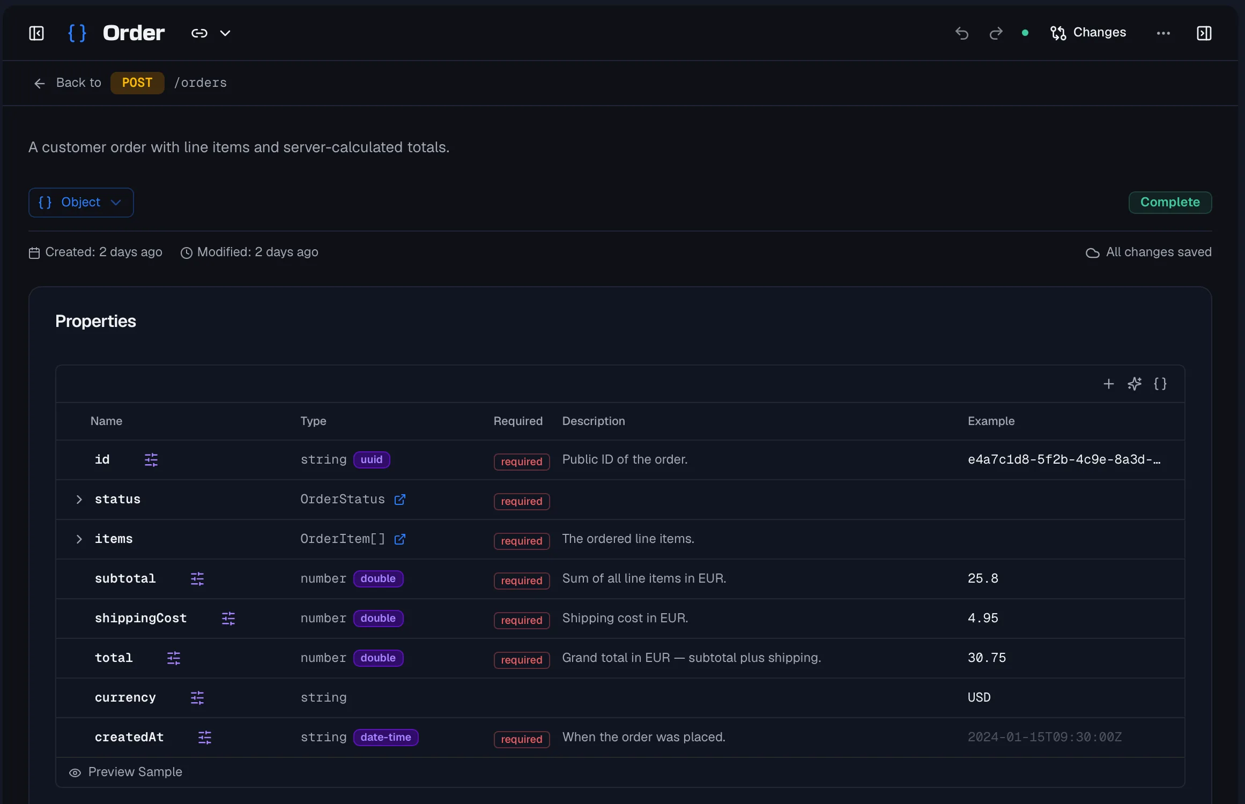Toggle the right sidebar panel icon
This screenshot has width=1245, height=804.
click(x=1204, y=33)
